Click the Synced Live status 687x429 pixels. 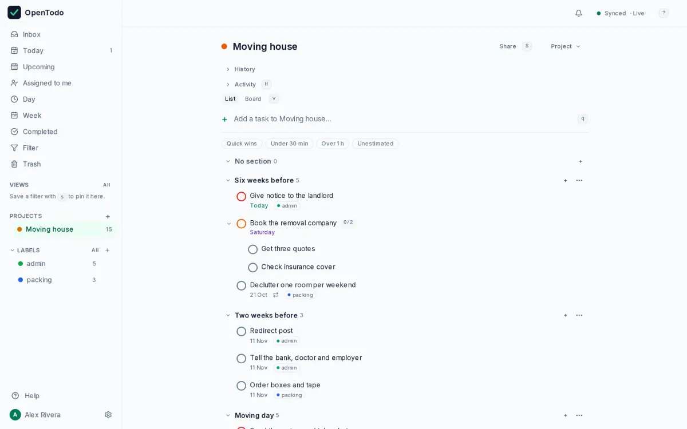click(621, 13)
